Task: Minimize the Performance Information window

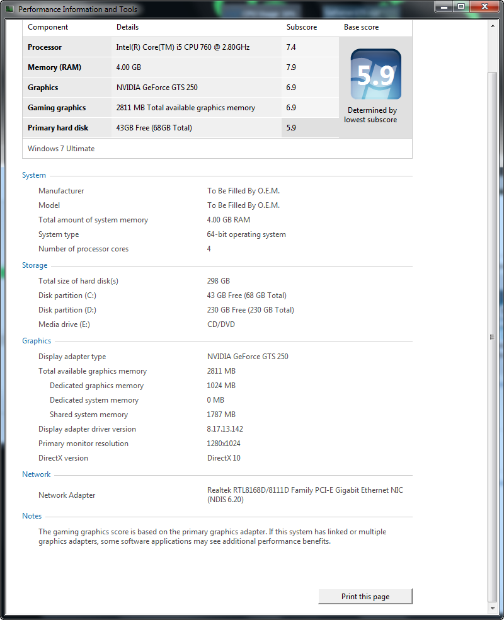Action: (x=444, y=7)
